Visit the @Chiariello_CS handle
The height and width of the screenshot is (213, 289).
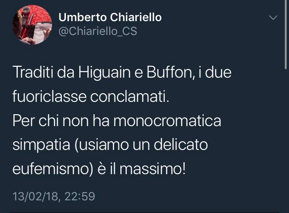click(x=98, y=31)
